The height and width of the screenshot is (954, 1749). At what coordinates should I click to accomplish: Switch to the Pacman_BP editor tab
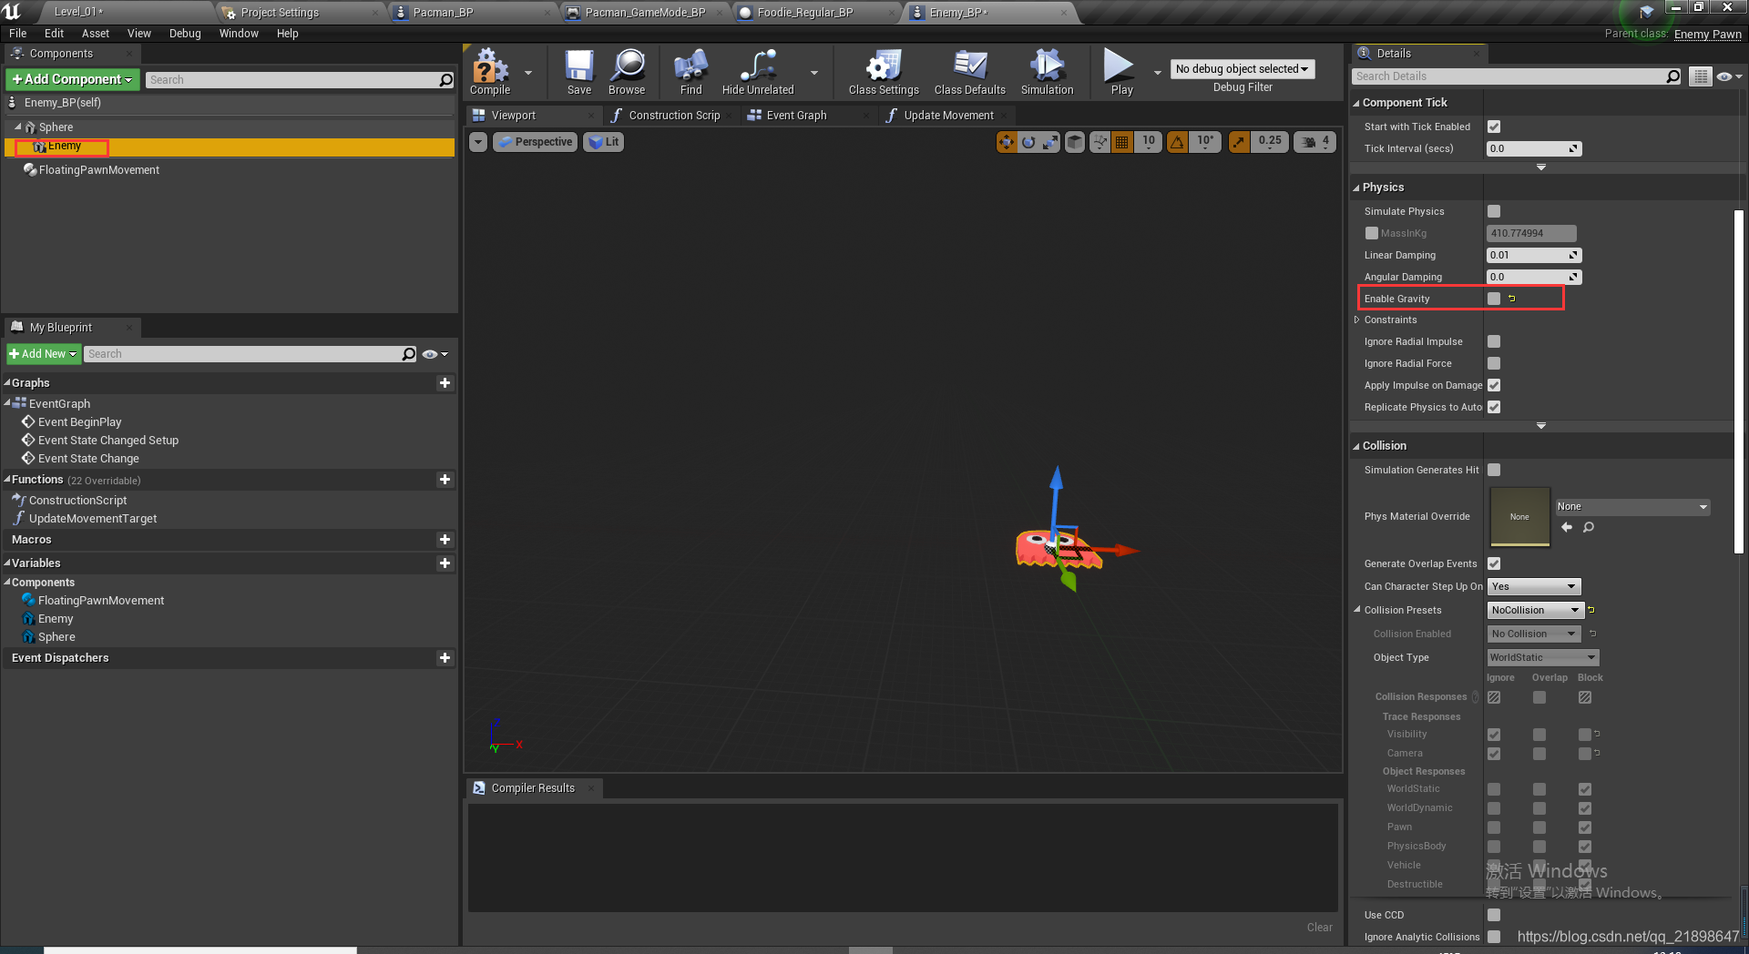coord(444,13)
